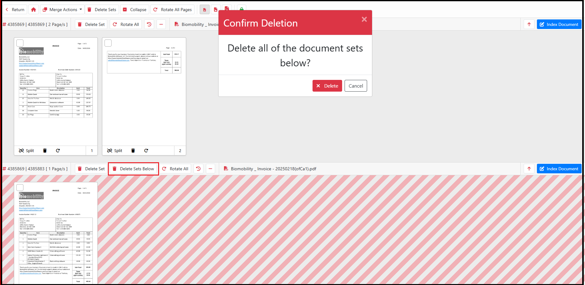Open the second set's invoice page thumbnail
This screenshot has width=585, height=285.
point(56,234)
